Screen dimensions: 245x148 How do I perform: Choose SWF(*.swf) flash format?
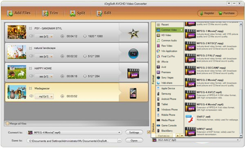212,119
